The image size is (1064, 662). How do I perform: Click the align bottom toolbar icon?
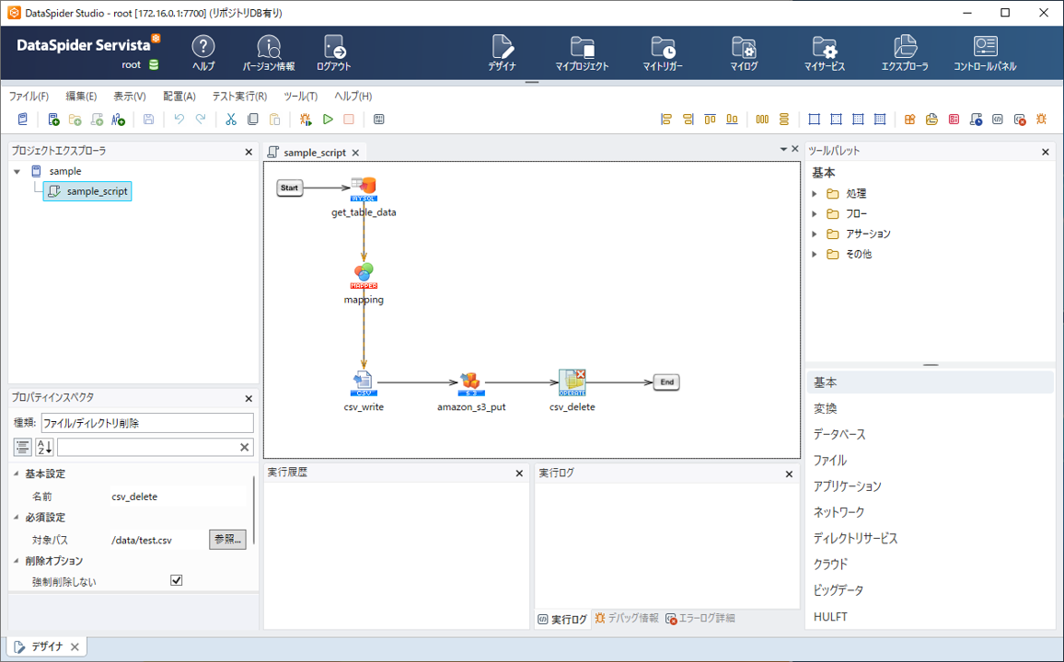732,120
